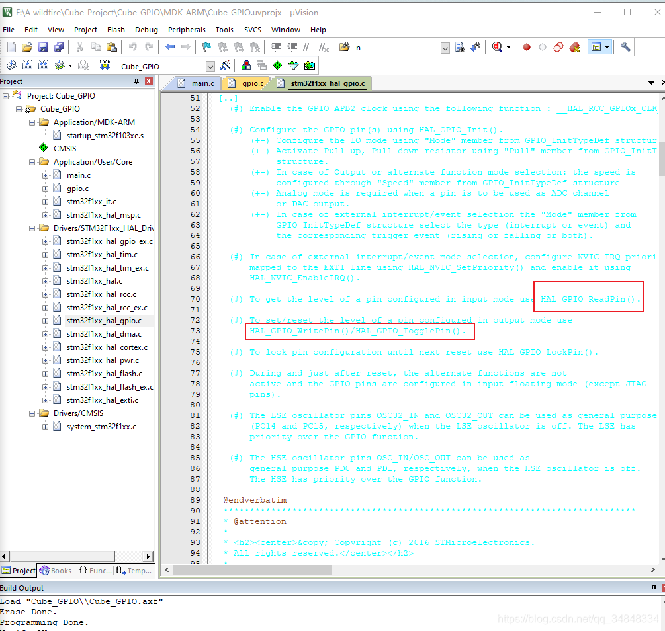Build target with the Build icon

tap(27, 65)
